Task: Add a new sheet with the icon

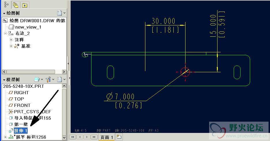Action: 119,137
